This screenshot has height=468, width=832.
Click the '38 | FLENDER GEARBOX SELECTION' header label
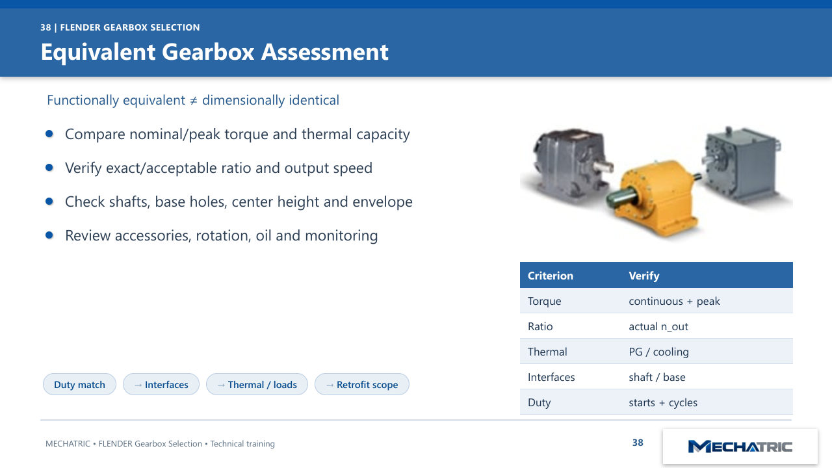[x=120, y=27]
